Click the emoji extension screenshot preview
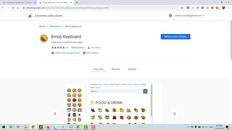 pos(115,104)
